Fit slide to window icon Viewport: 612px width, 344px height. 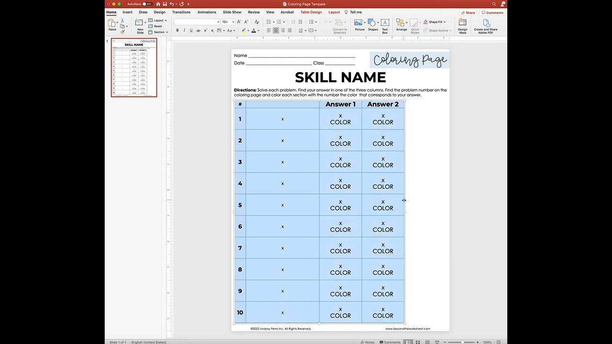[x=499, y=342]
